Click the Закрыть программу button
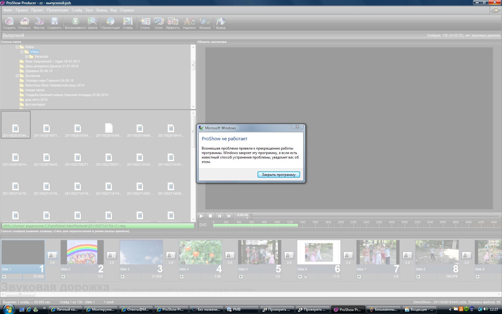The height and width of the screenshot is (314, 502). [x=278, y=175]
